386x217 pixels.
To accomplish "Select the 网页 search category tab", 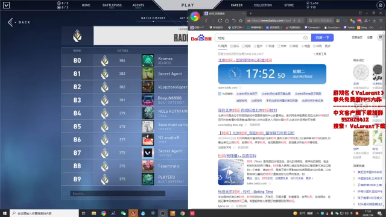I will (223, 46).
